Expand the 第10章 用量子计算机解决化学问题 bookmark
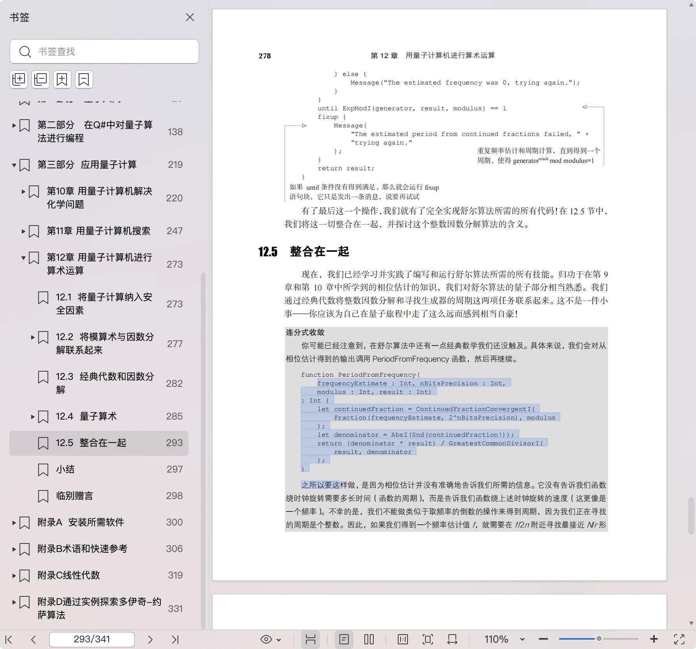The height and width of the screenshot is (649, 696). (23, 192)
